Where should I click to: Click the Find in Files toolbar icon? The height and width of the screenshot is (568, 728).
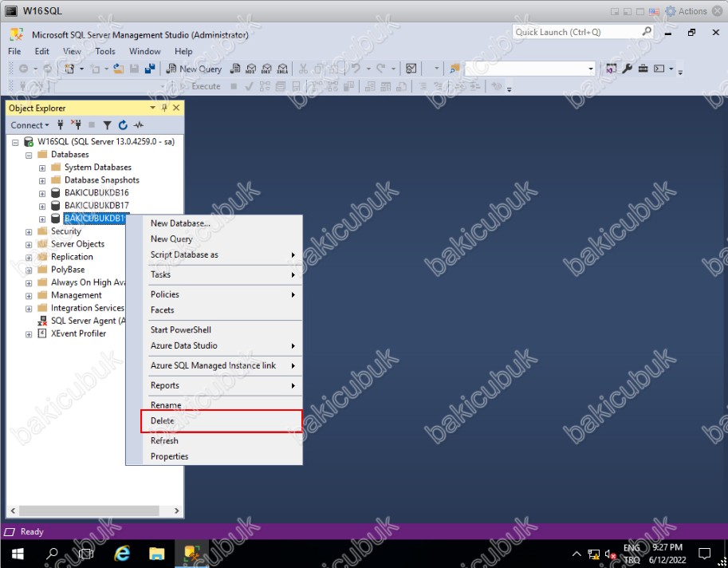click(455, 69)
